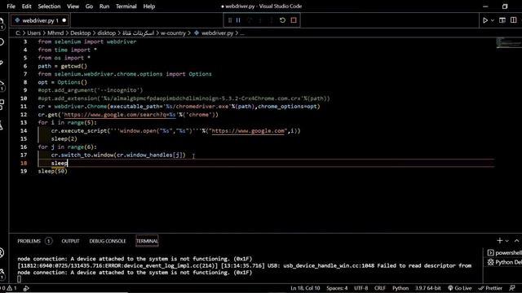
Task: Select the powershell terminal entry
Action: (x=504, y=253)
